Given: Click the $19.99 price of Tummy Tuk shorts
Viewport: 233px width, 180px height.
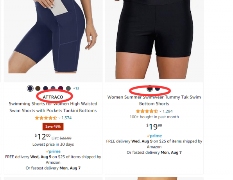Looking at the screenshot, I should 154,127.
